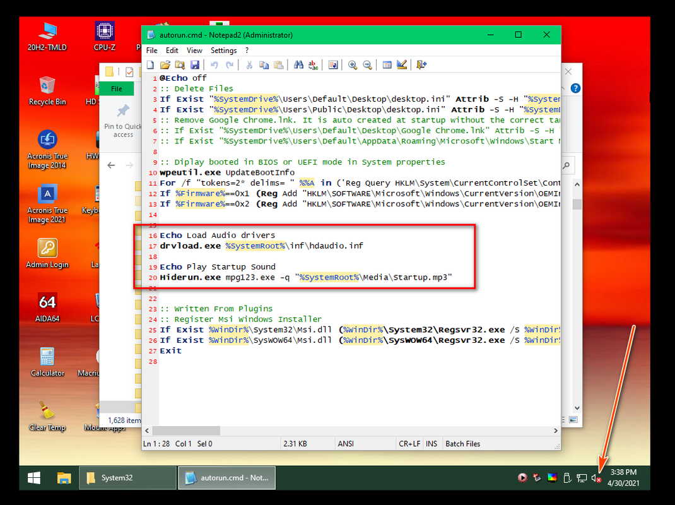The image size is (675, 505).
Task: Click the Explorer vertical scrollbar up arrow
Action: [x=577, y=184]
